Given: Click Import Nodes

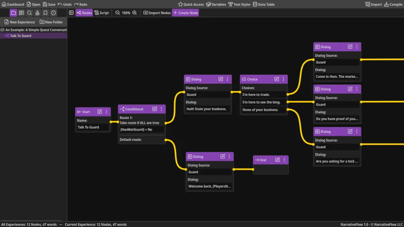Looking at the screenshot, I should 157,13.
